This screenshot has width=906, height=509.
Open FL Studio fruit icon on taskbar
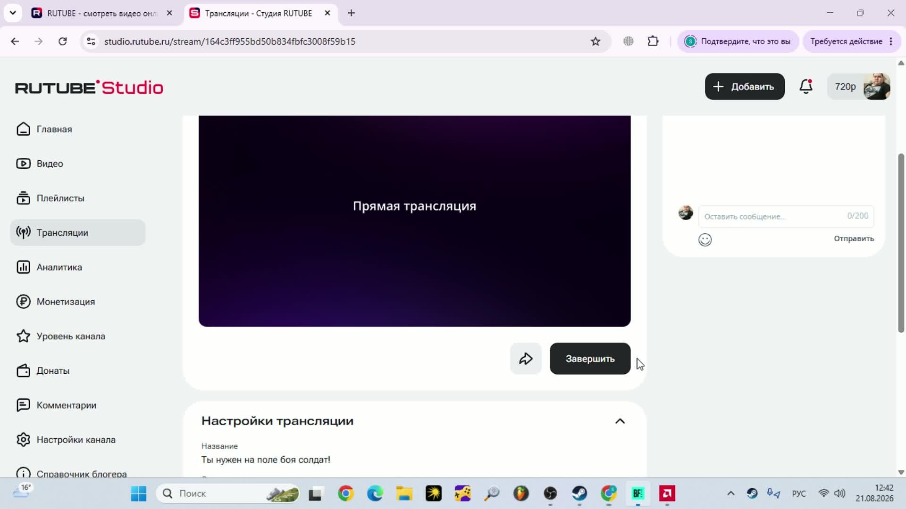[521, 493]
